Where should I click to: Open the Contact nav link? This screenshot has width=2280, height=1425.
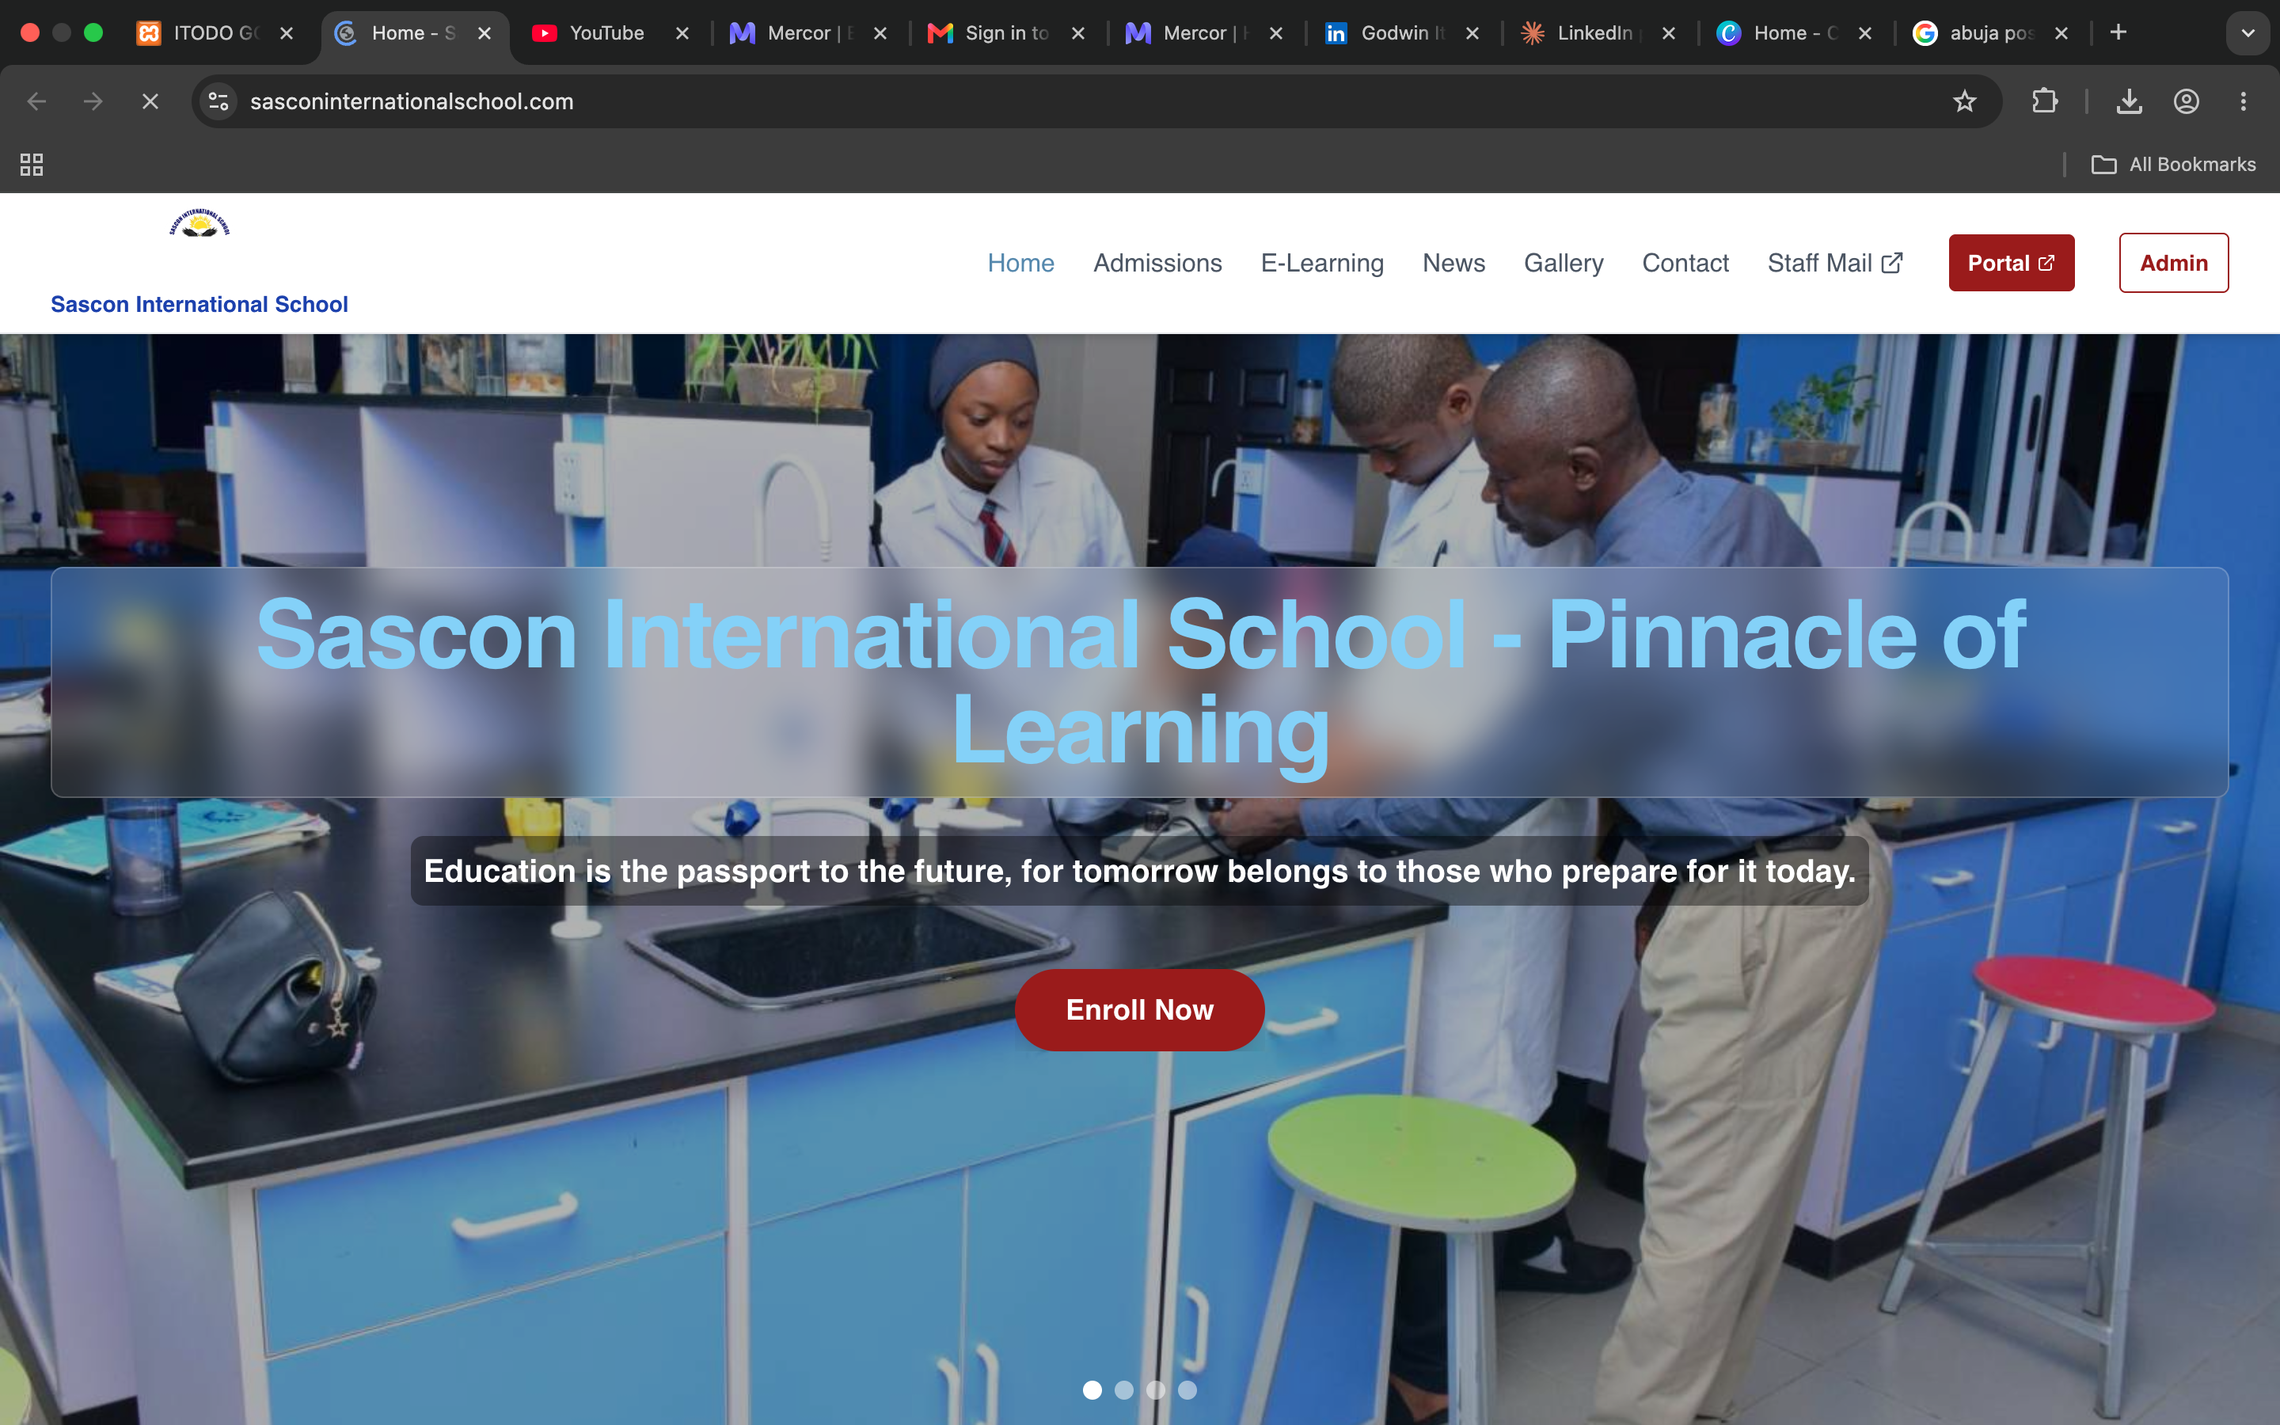pos(1685,263)
